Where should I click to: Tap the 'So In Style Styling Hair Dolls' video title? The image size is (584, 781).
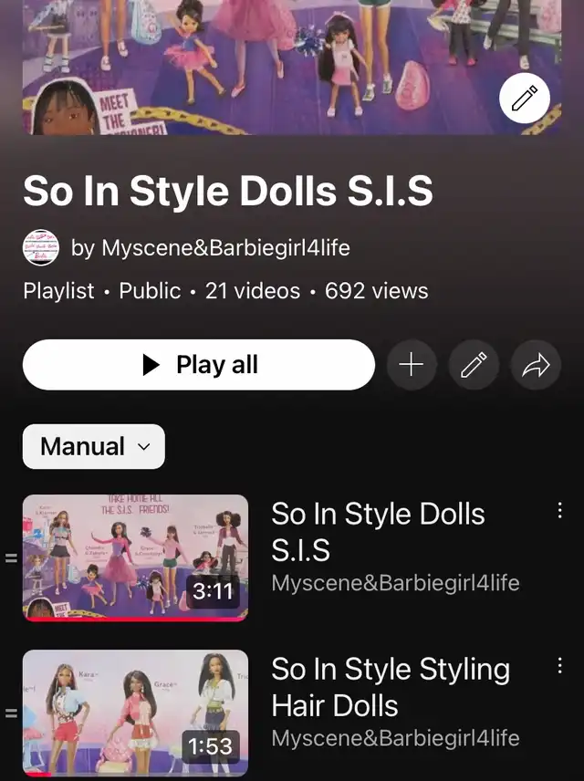(x=390, y=686)
